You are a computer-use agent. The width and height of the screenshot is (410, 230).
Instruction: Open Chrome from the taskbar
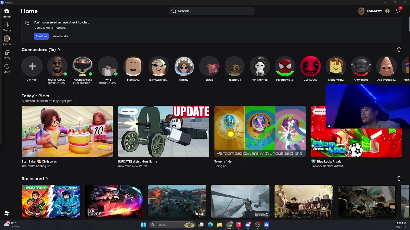tap(229, 225)
